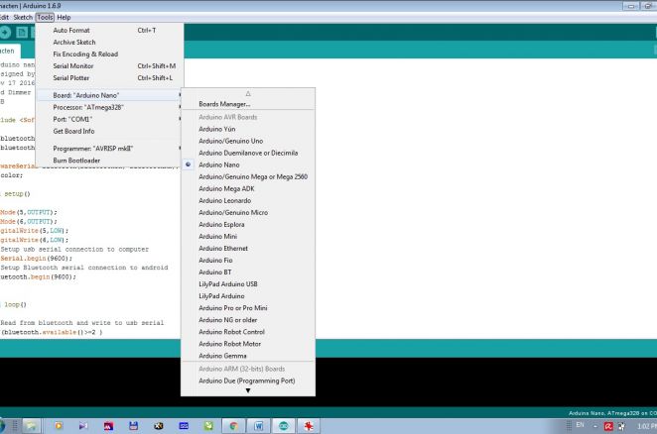657x434 pixels.
Task: Choose Arduino Leonardo from board list
Action: [x=226, y=200]
